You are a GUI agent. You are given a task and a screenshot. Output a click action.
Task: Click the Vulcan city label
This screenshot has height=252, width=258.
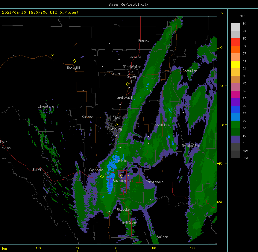point(163,237)
